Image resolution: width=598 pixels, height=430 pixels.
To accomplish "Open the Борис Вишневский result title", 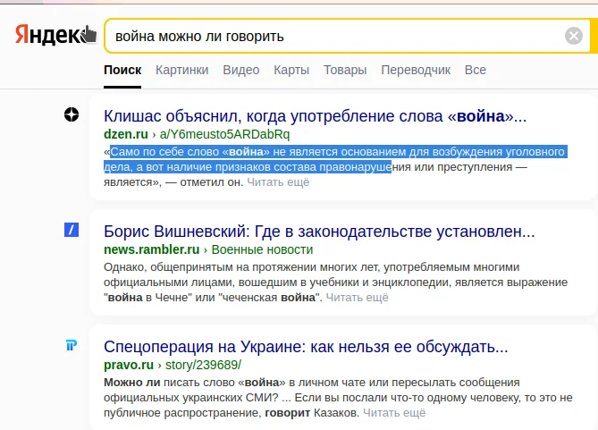I will 319,232.
